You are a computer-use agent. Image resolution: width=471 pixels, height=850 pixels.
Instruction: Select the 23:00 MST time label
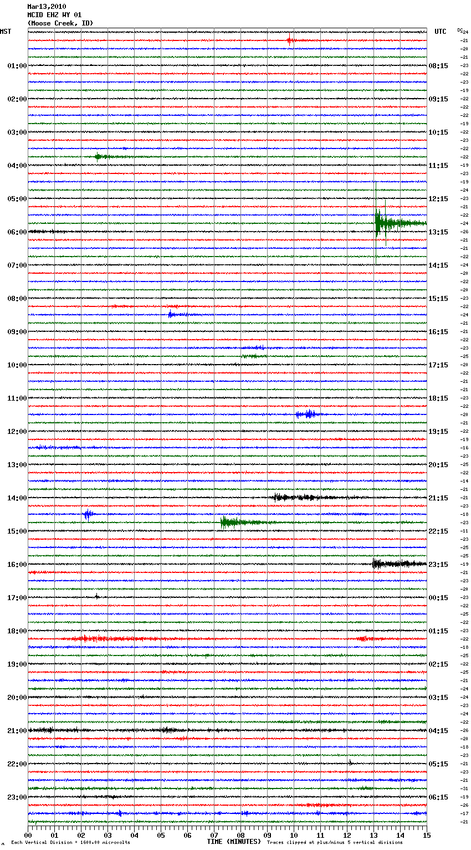click(x=17, y=797)
